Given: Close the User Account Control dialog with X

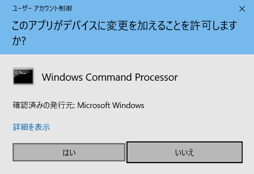Looking at the screenshot, I should 242,9.
